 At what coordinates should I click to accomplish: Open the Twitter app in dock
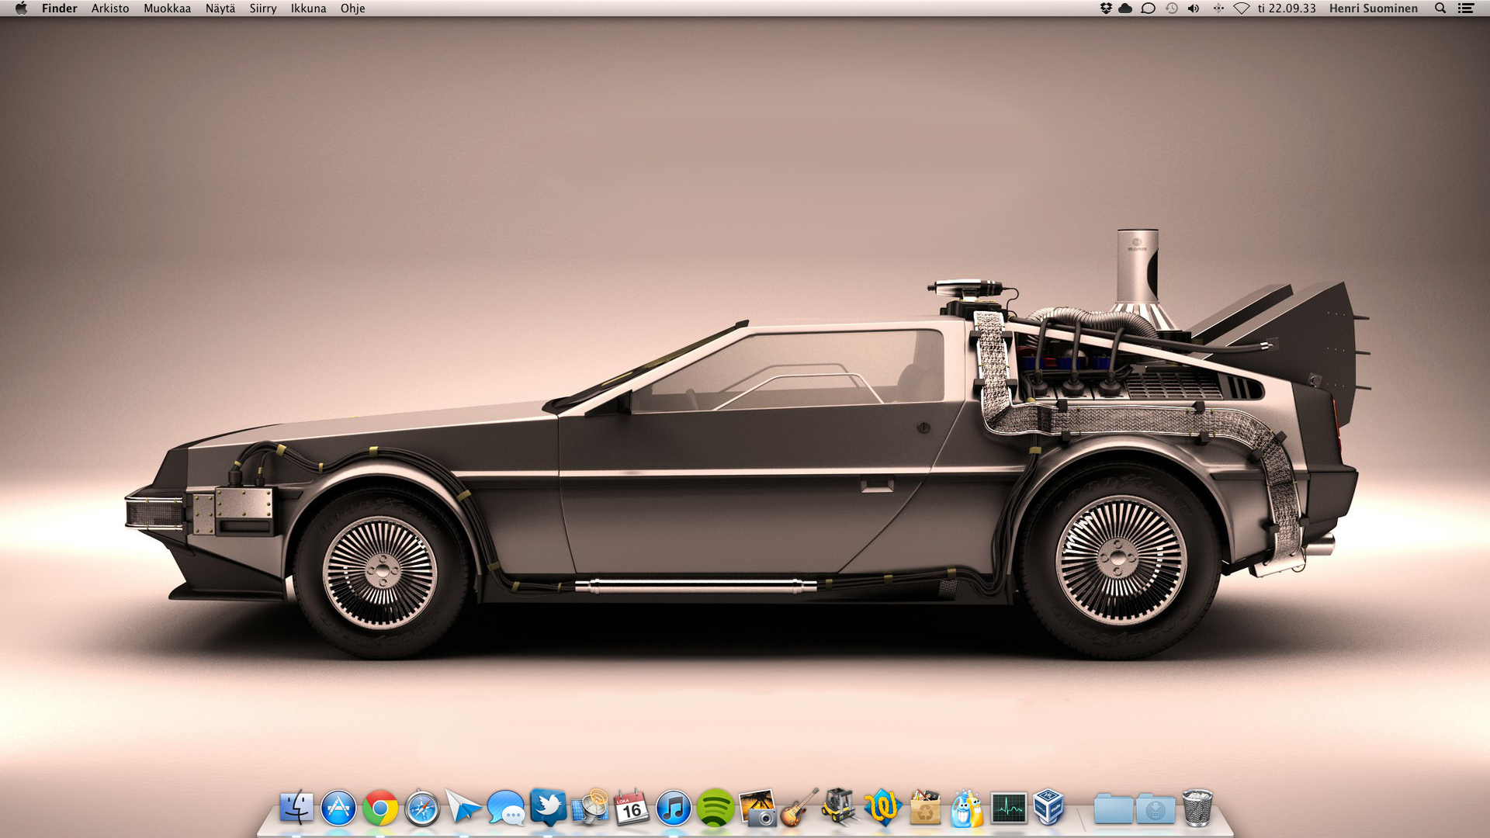548,809
